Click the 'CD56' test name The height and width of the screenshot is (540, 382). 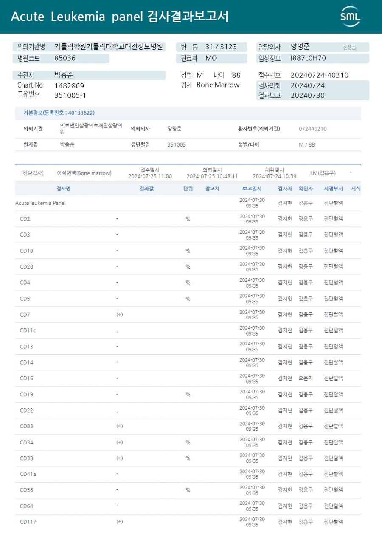(x=26, y=490)
